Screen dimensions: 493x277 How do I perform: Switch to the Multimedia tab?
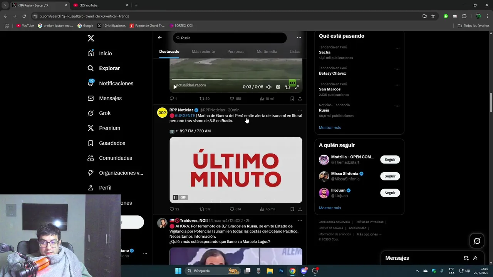click(x=267, y=52)
